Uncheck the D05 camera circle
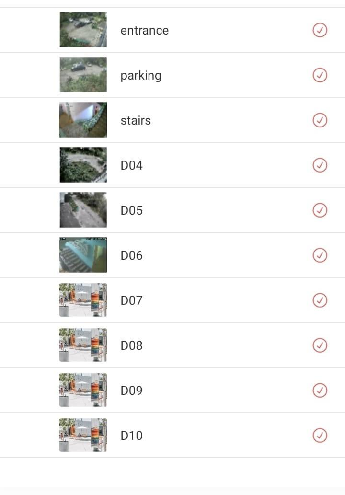This screenshot has height=495, width=345. coord(320,210)
